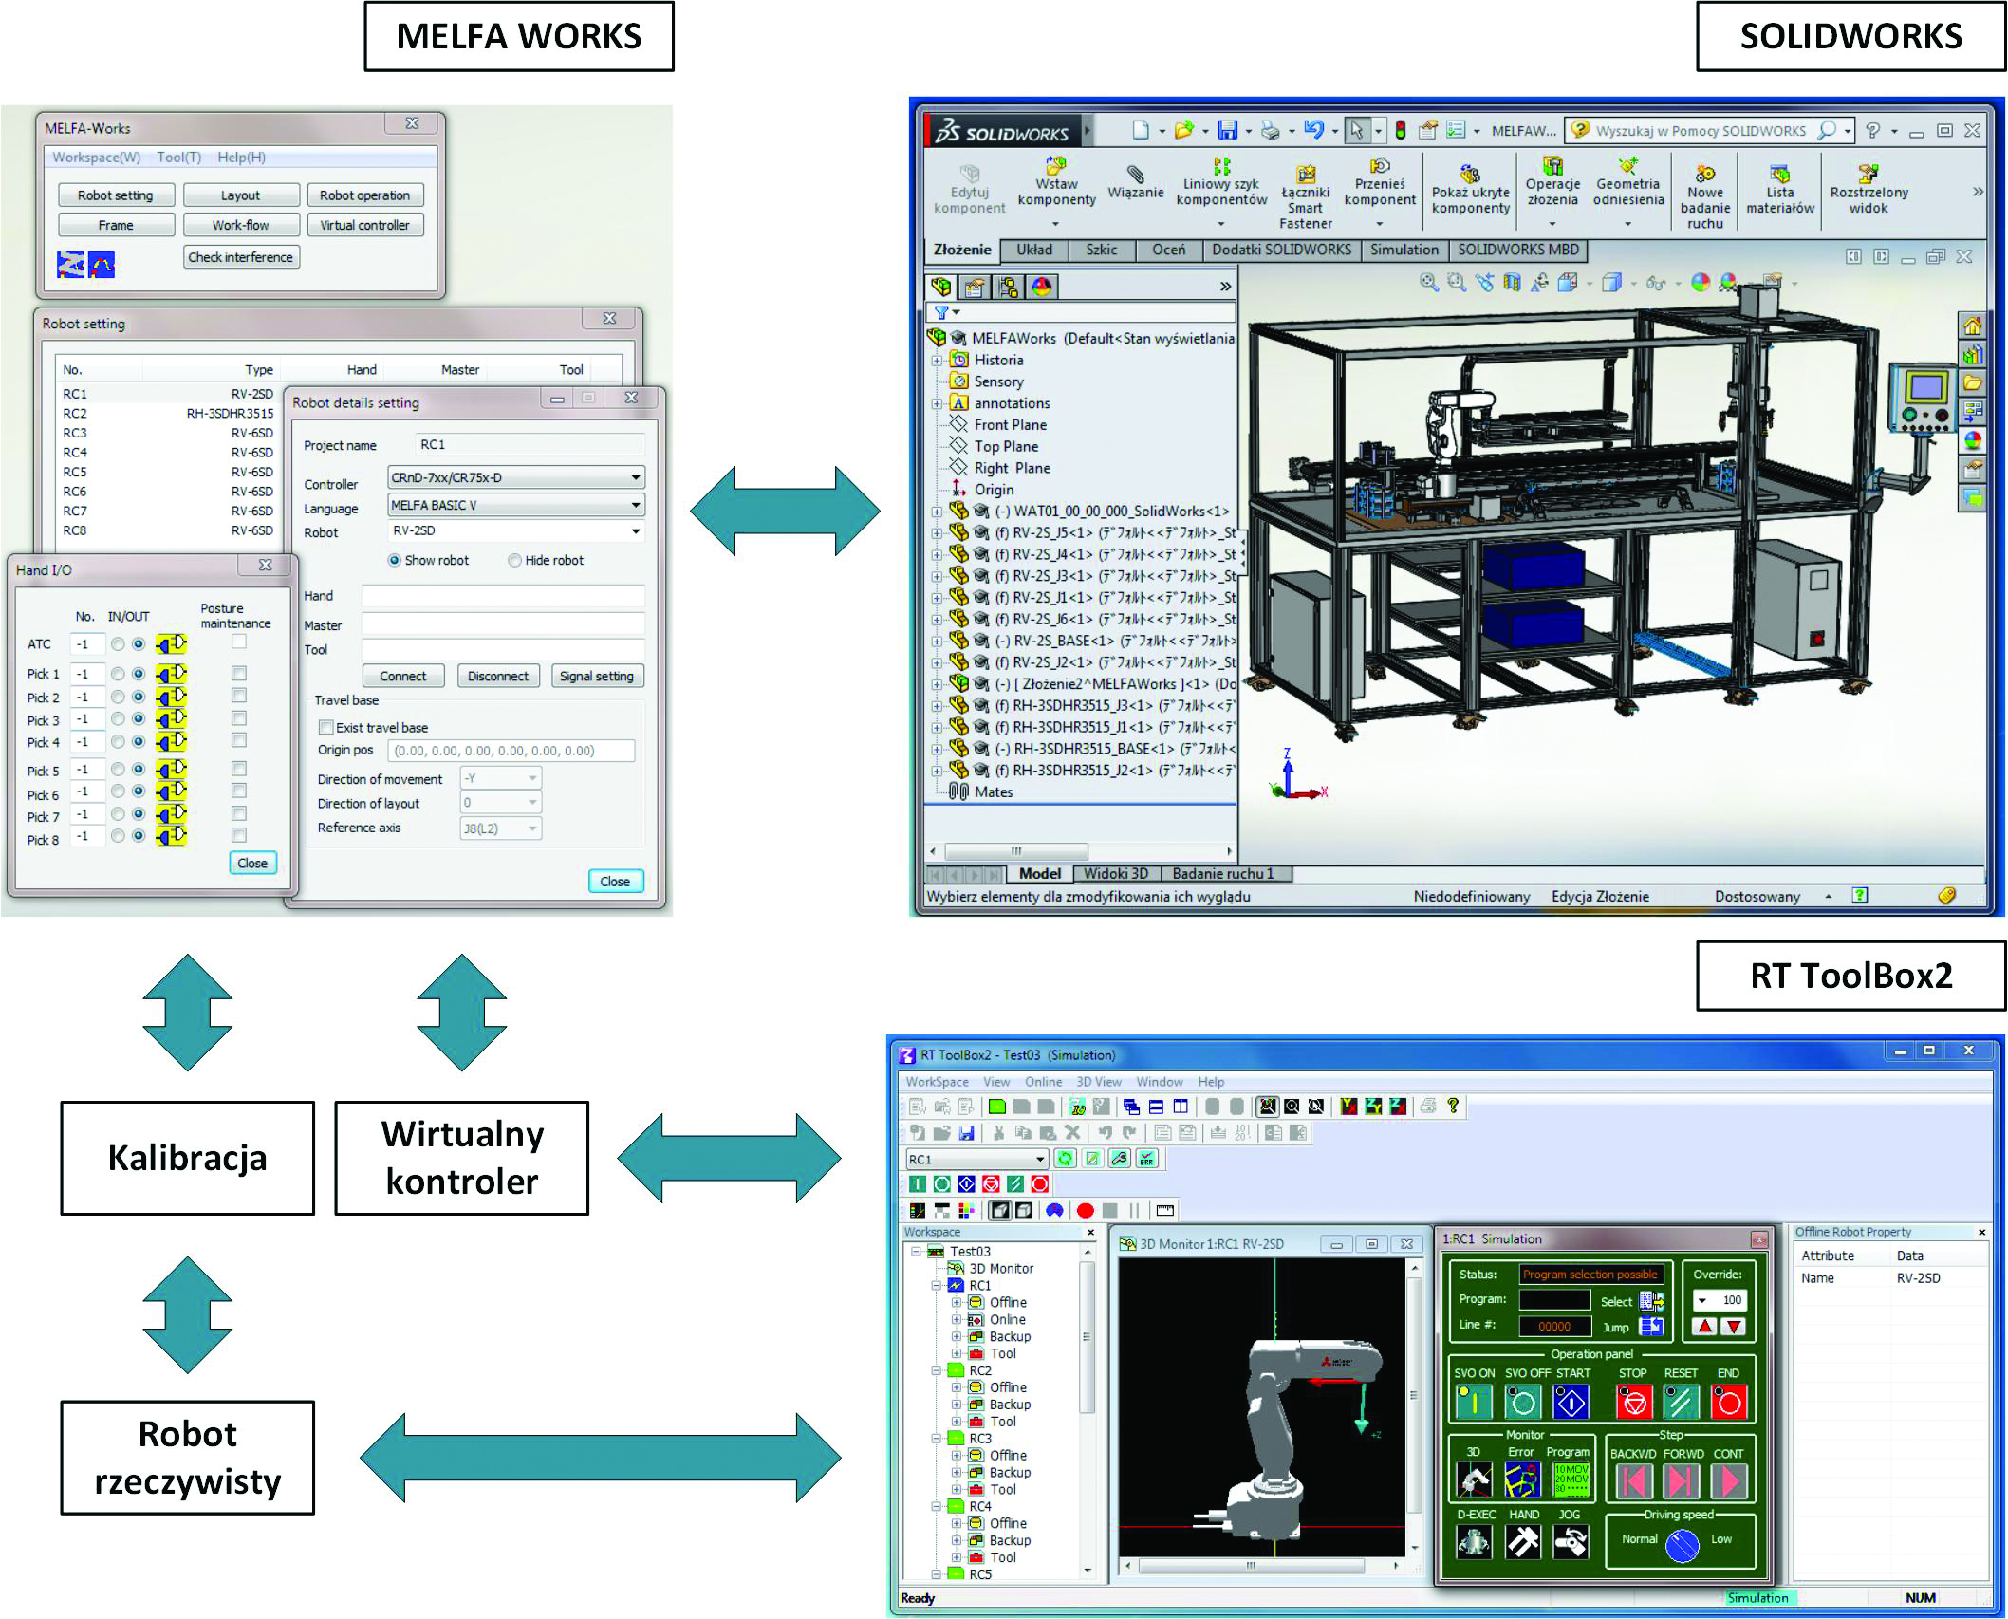This screenshot has width=2008, height=1619.
Task: Click the BACKWD step icon
Action: (x=1633, y=1481)
